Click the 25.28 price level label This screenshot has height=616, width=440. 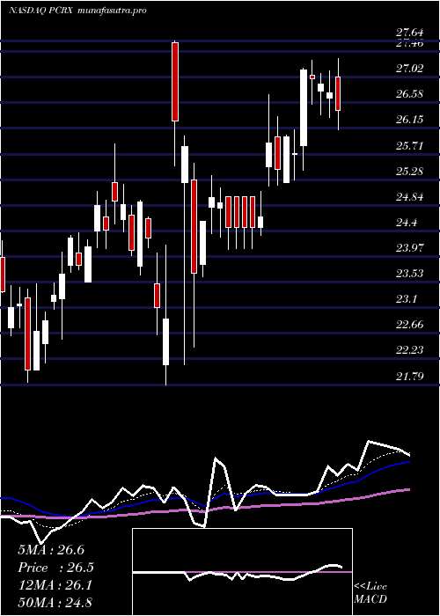tap(410, 172)
